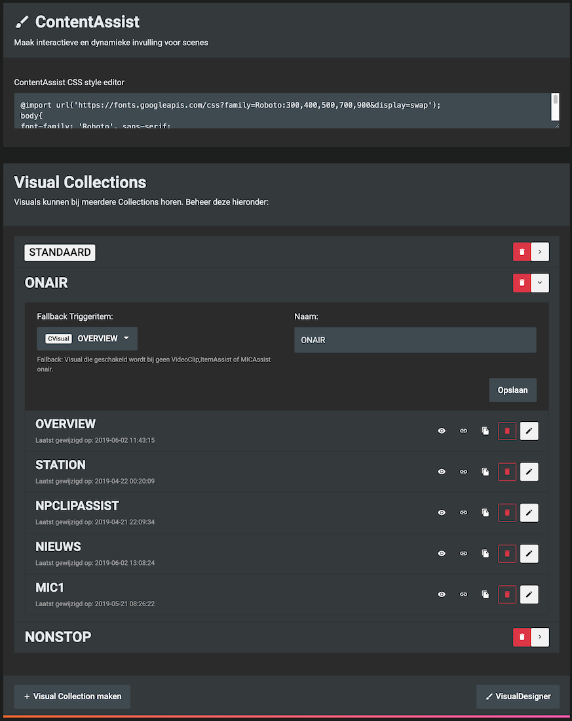The image size is (572, 721).
Task: Select the ONAIR collection heading
Action: point(47,283)
